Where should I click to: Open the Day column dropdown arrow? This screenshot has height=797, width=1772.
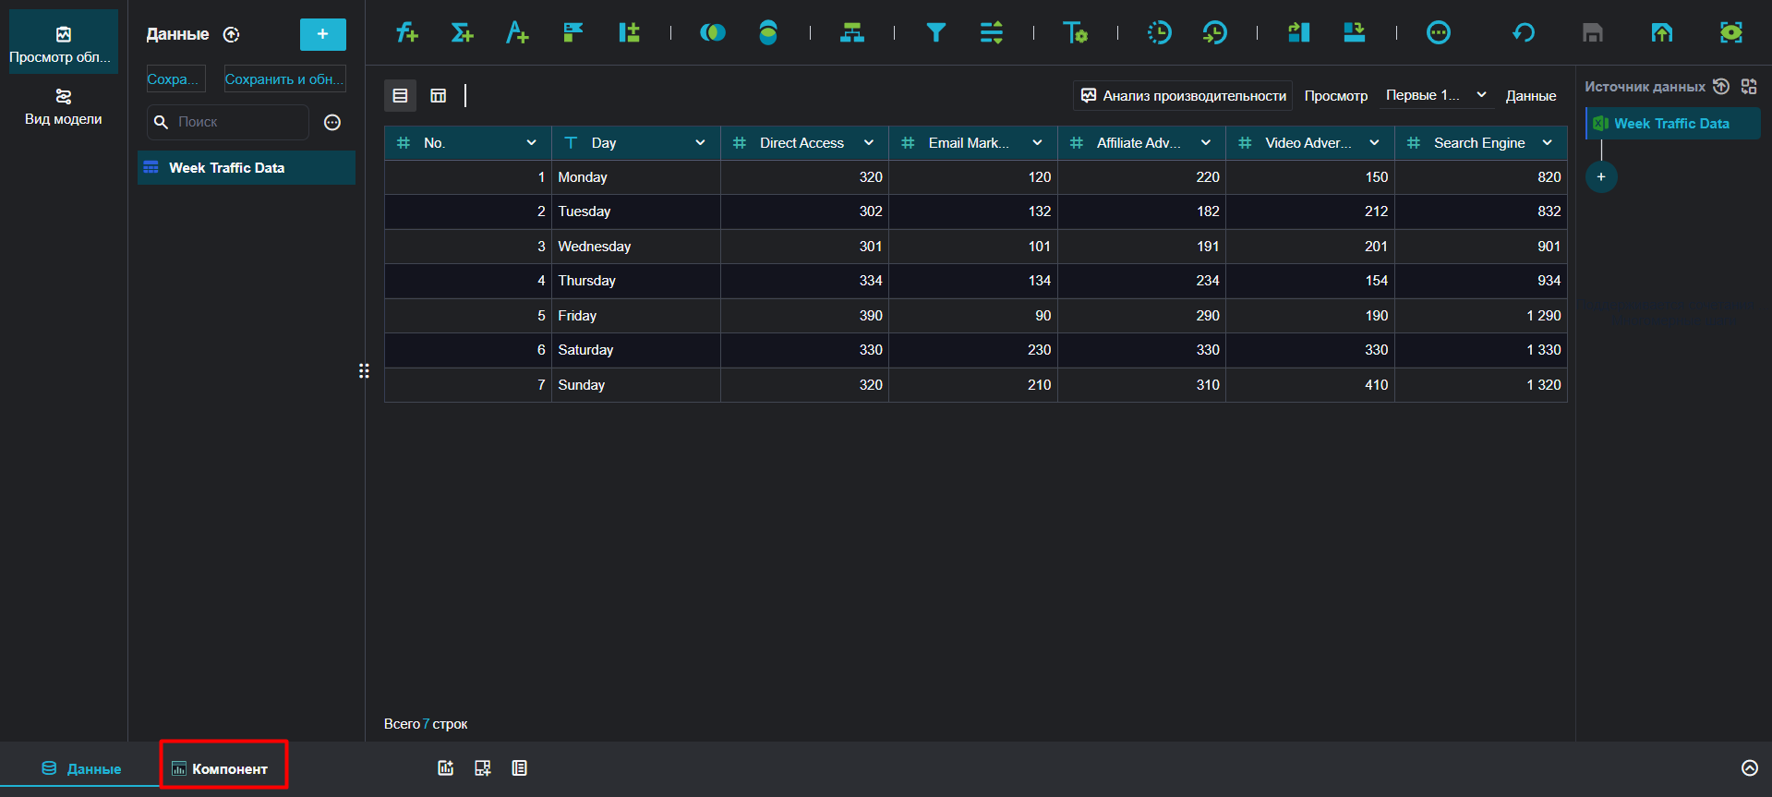700,142
